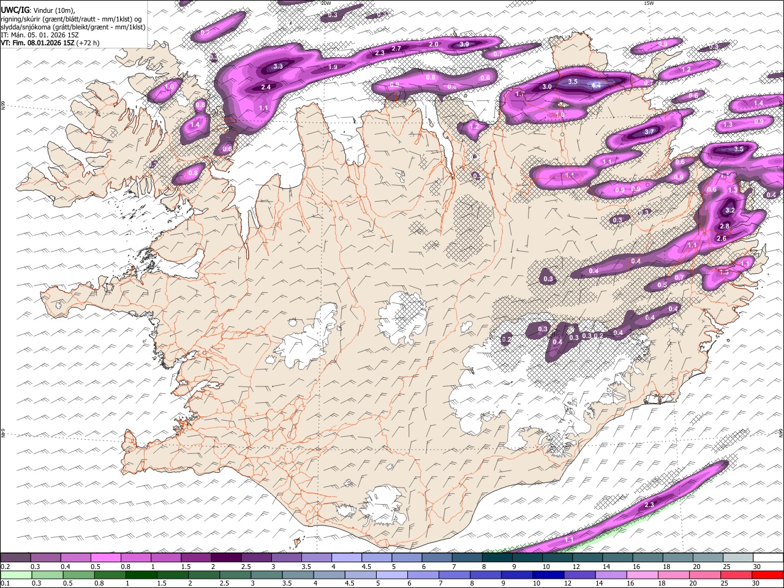Viewport: 784px width, 588px height.
Task: Click the 0.1 label in the bottom legend row
Action: coord(5,583)
